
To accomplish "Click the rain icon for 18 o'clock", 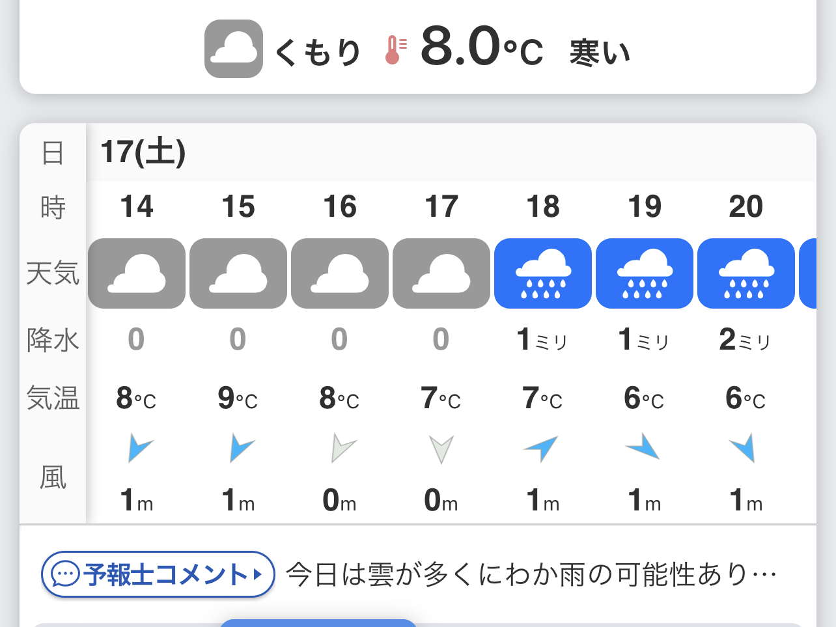I will 543,273.
